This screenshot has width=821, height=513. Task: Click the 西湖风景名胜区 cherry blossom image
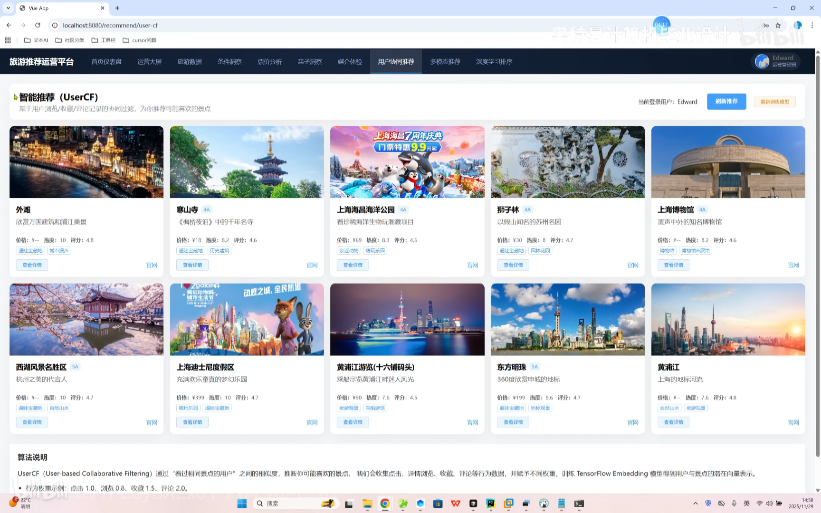tap(86, 319)
